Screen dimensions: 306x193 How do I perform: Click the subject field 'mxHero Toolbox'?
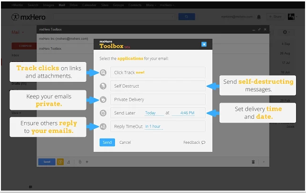[50, 49]
